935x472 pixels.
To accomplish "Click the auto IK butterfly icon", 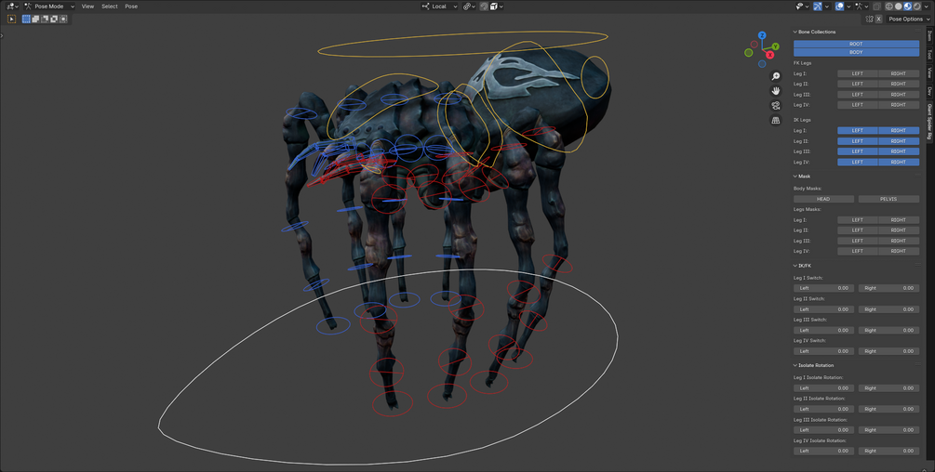I will [x=869, y=19].
